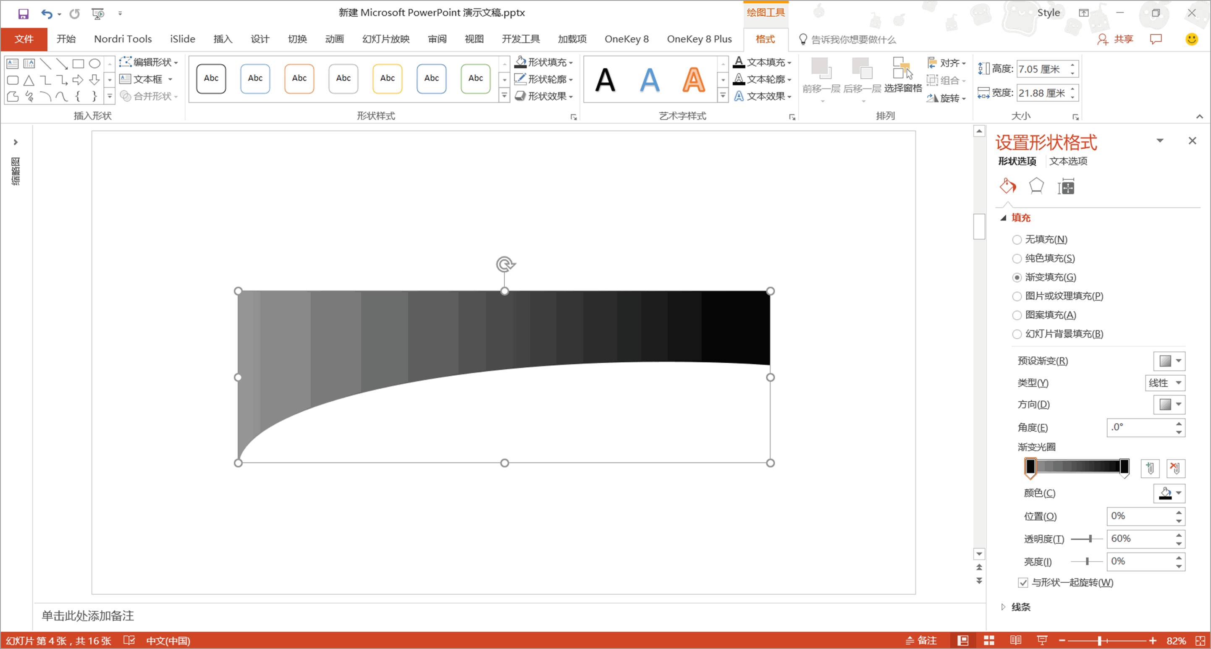Click the rotation handle above the shape
The width and height of the screenshot is (1211, 649).
point(505,264)
